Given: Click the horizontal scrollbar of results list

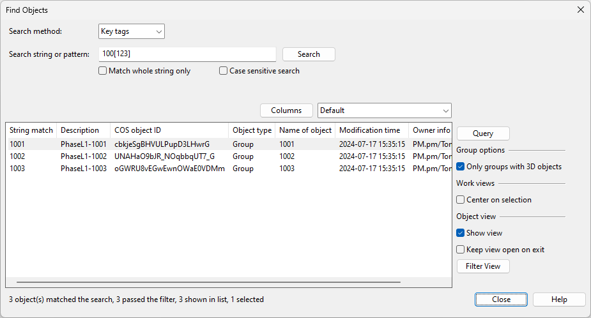Looking at the screenshot, I should coord(208,282).
